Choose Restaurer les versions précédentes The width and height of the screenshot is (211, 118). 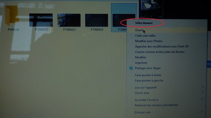tap(156, 105)
